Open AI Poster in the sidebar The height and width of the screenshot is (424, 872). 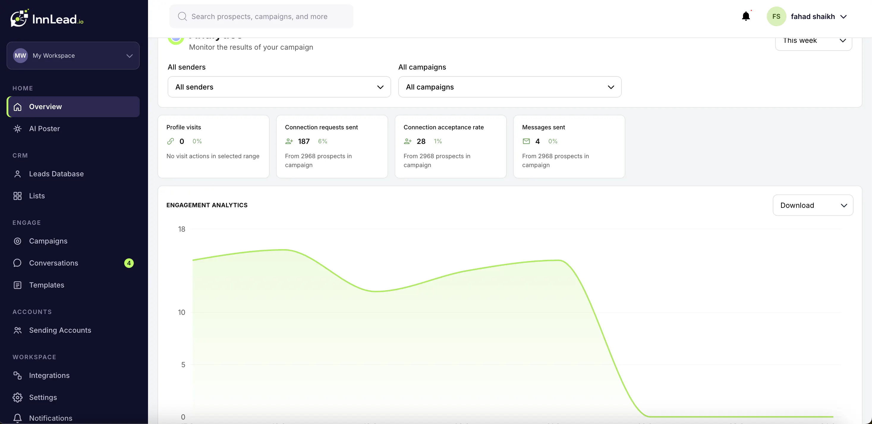click(73, 129)
